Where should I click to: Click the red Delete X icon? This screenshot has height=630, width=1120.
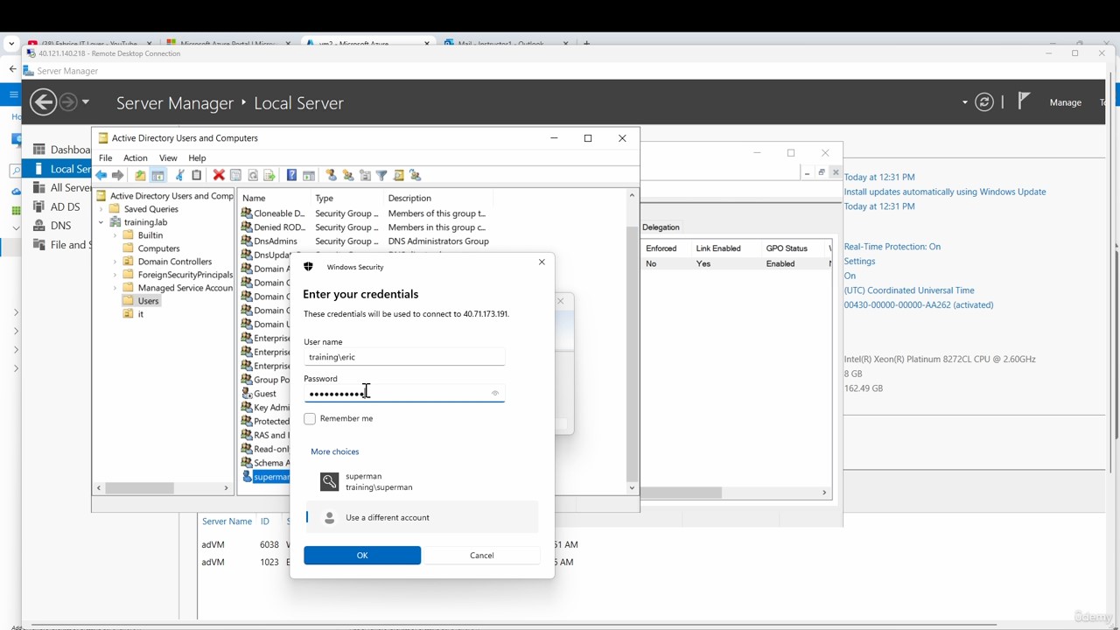tap(219, 176)
